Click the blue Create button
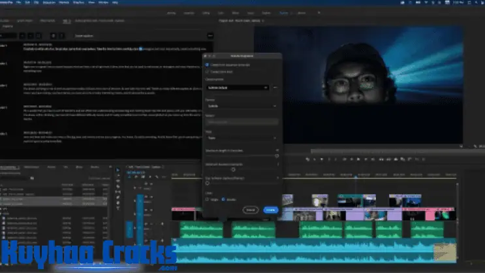This screenshot has width=485, height=273. coord(270,210)
